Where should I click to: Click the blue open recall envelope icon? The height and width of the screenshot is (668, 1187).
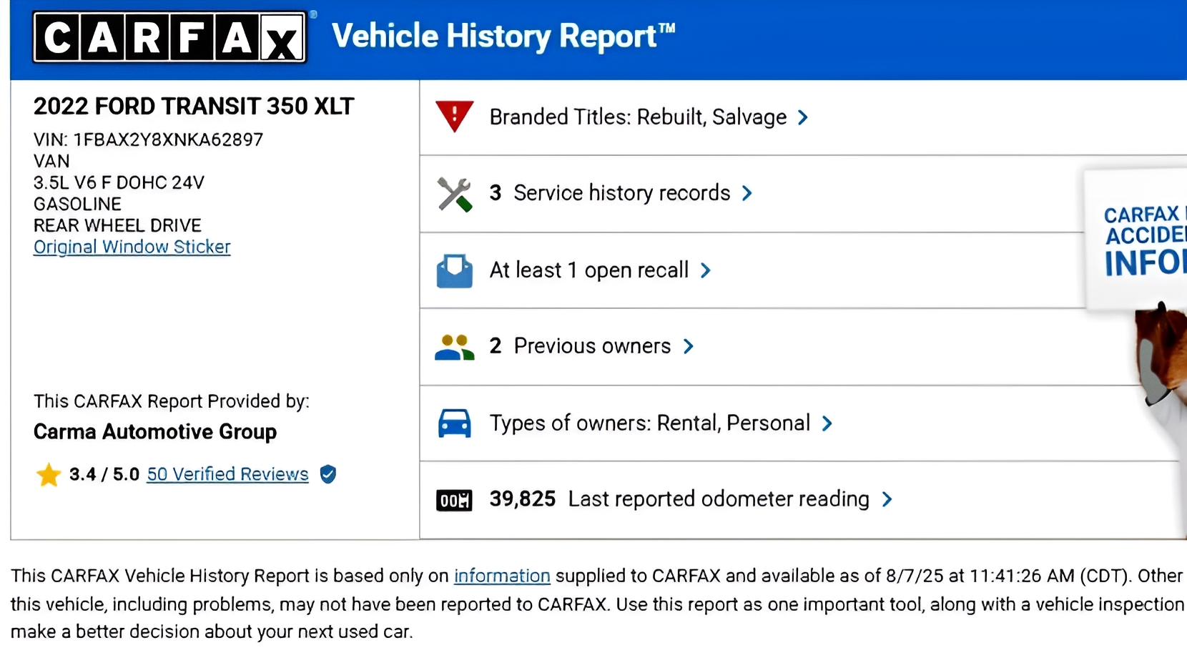tap(455, 271)
